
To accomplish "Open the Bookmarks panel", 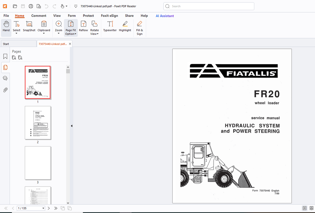I will (x=5, y=56).
